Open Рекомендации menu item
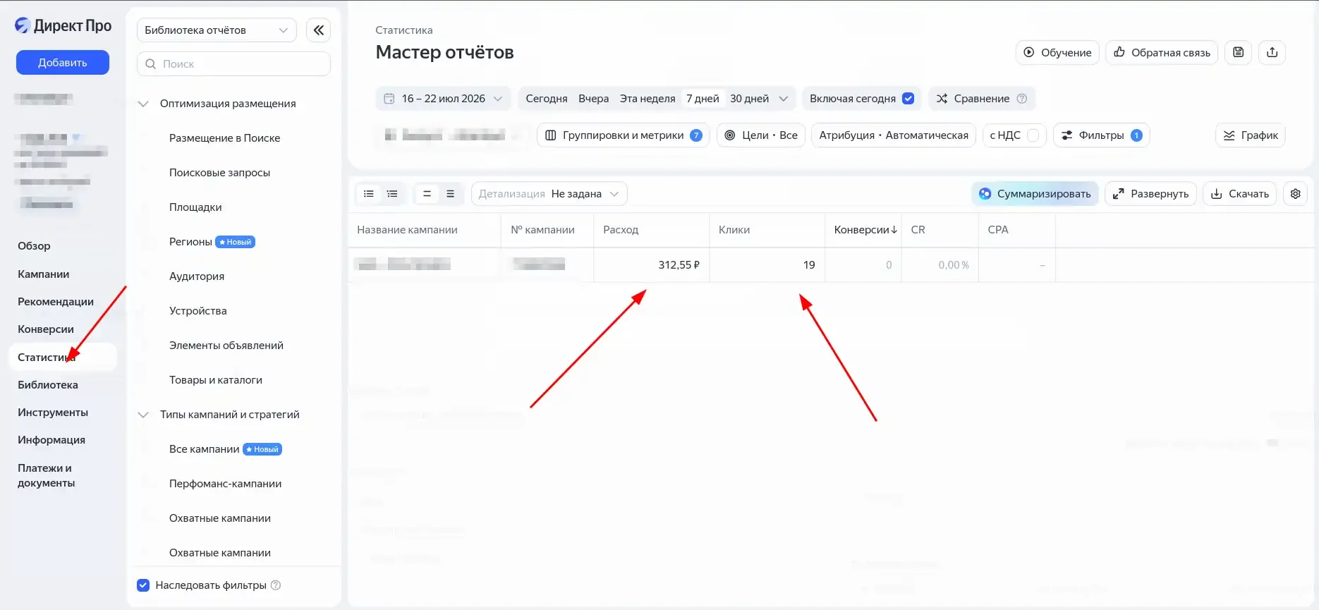 [56, 302]
